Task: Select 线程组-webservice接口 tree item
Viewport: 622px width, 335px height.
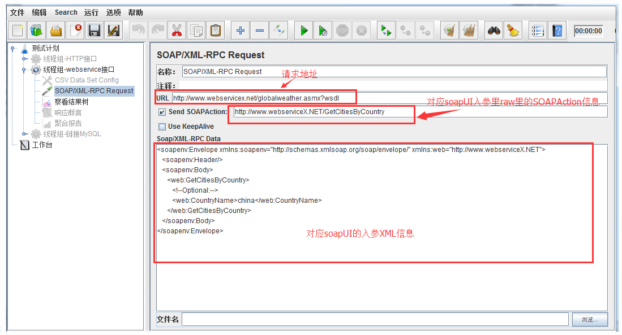Action: pyautogui.click(x=79, y=69)
